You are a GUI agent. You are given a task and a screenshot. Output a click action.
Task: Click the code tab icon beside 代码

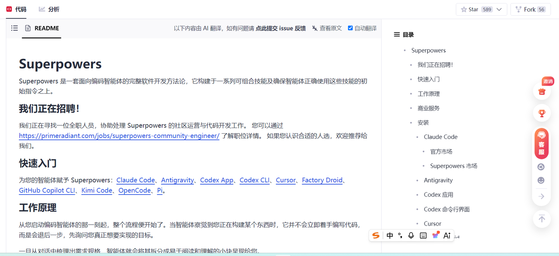[9, 9]
